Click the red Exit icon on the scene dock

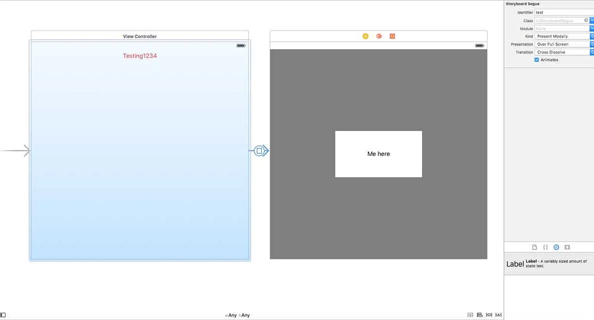(392, 36)
